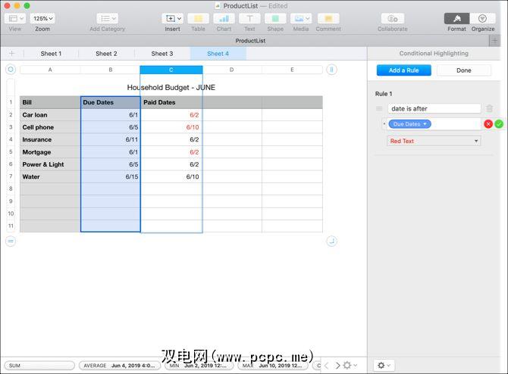Click the Add a Rule button

[x=403, y=70]
